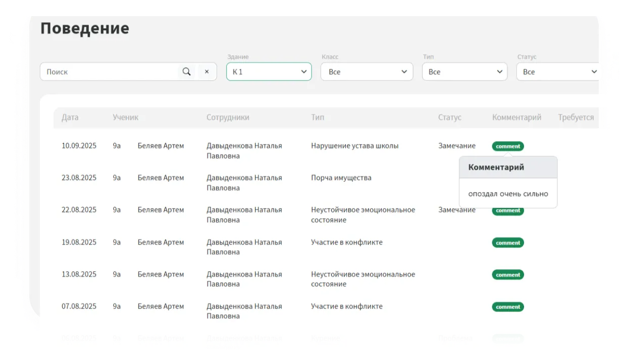Sort by the Дата column header

(x=70, y=117)
